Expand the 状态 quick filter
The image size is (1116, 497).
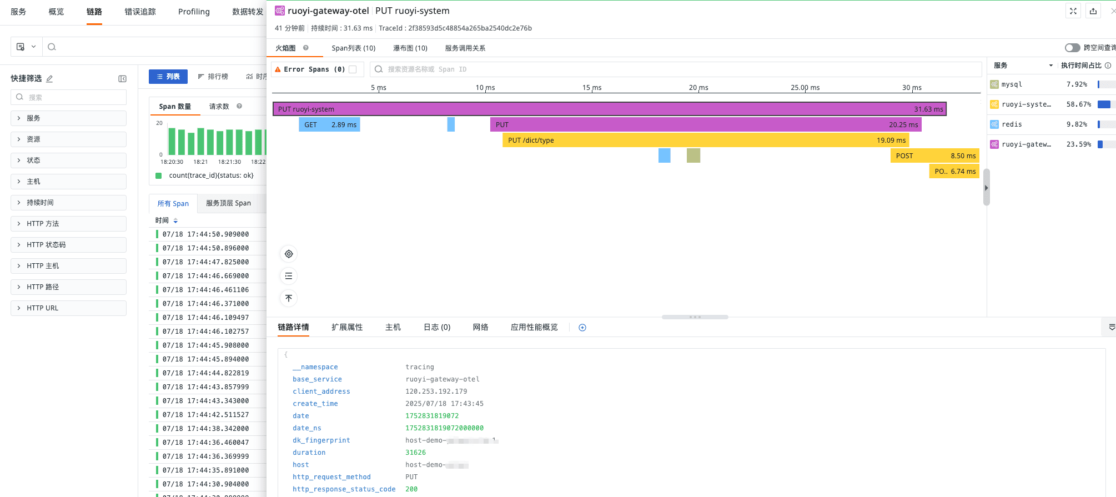pyautogui.click(x=68, y=160)
